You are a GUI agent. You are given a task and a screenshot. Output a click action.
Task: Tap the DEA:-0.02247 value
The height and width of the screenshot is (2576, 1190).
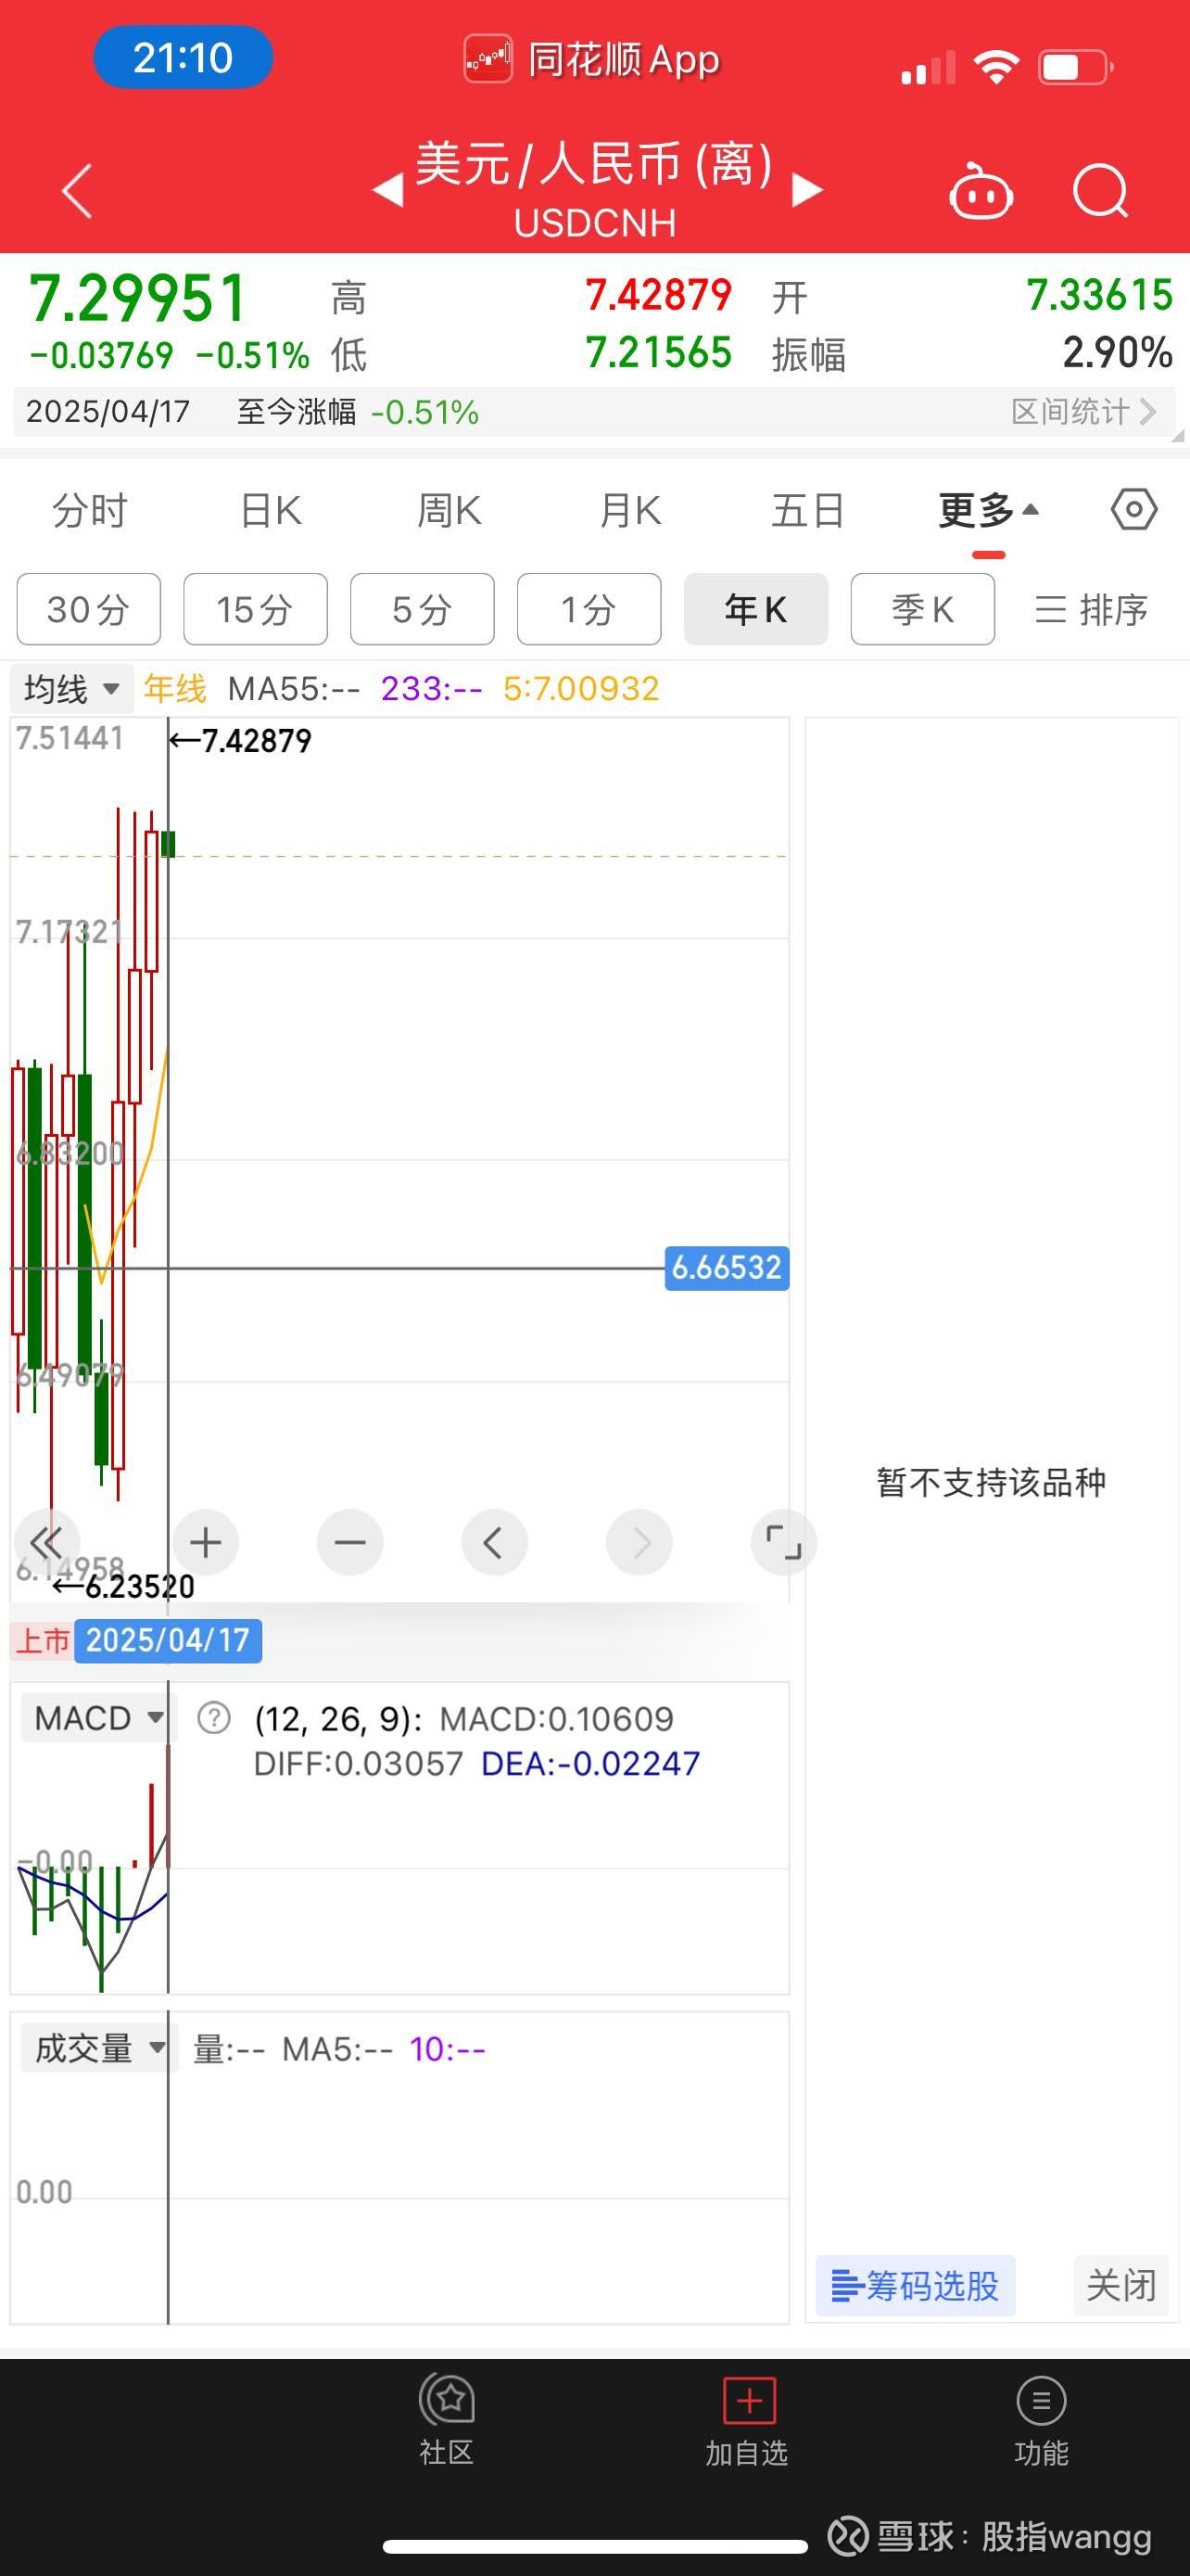590,1764
